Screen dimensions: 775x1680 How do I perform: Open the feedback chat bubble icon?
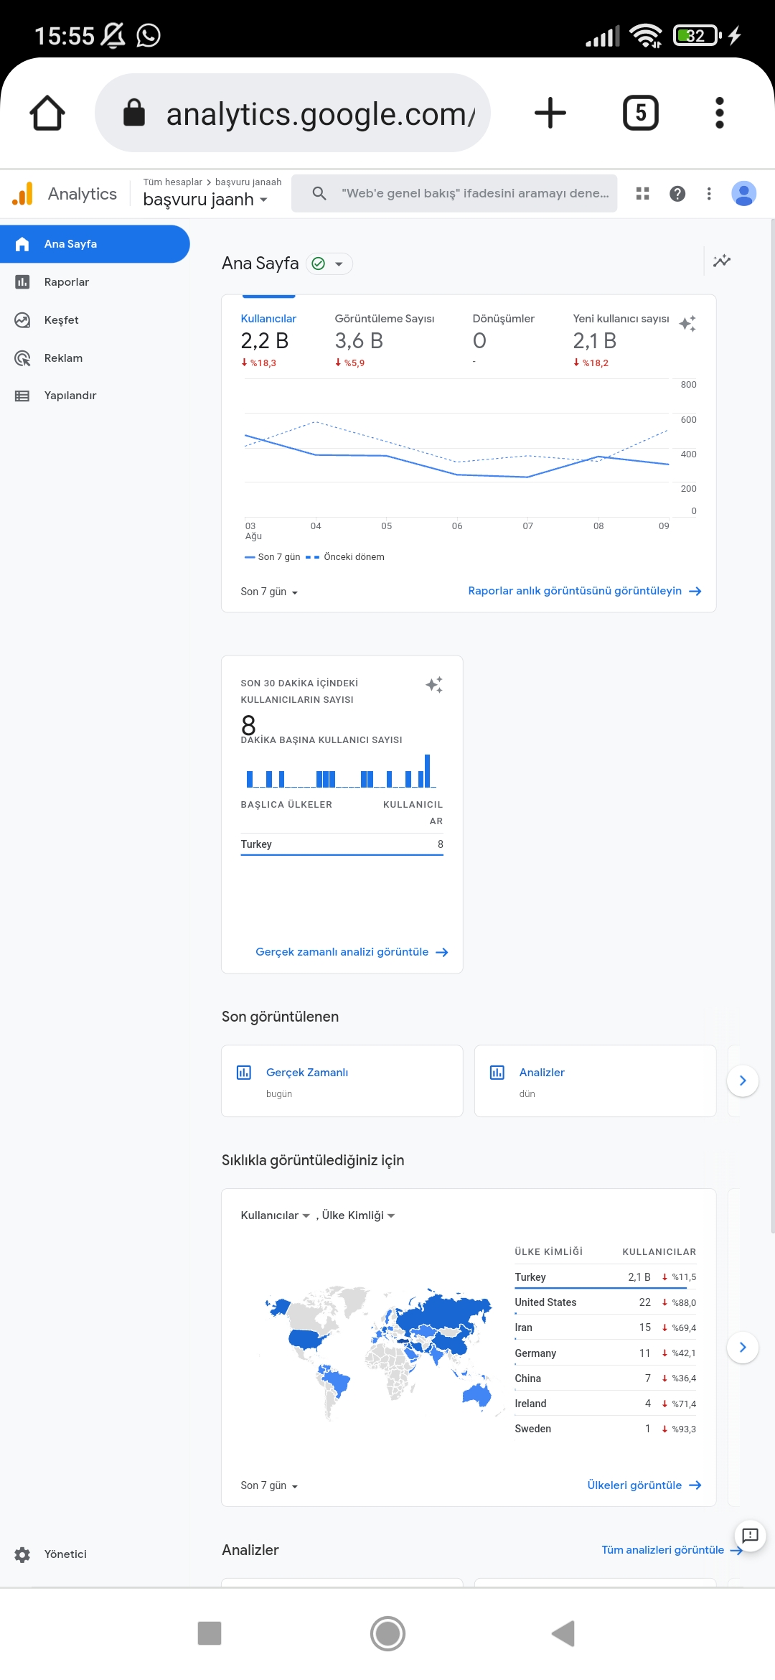click(750, 1536)
